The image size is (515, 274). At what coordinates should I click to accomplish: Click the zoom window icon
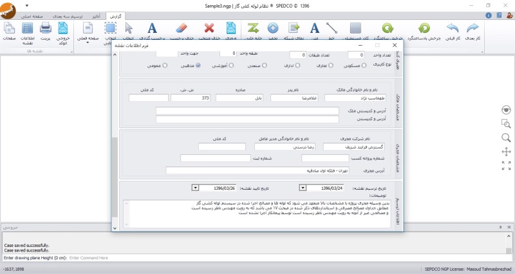coord(506,123)
